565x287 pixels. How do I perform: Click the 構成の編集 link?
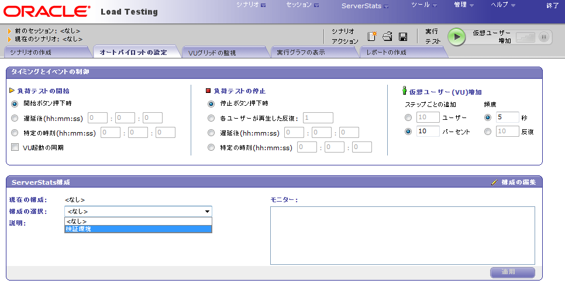(519, 182)
